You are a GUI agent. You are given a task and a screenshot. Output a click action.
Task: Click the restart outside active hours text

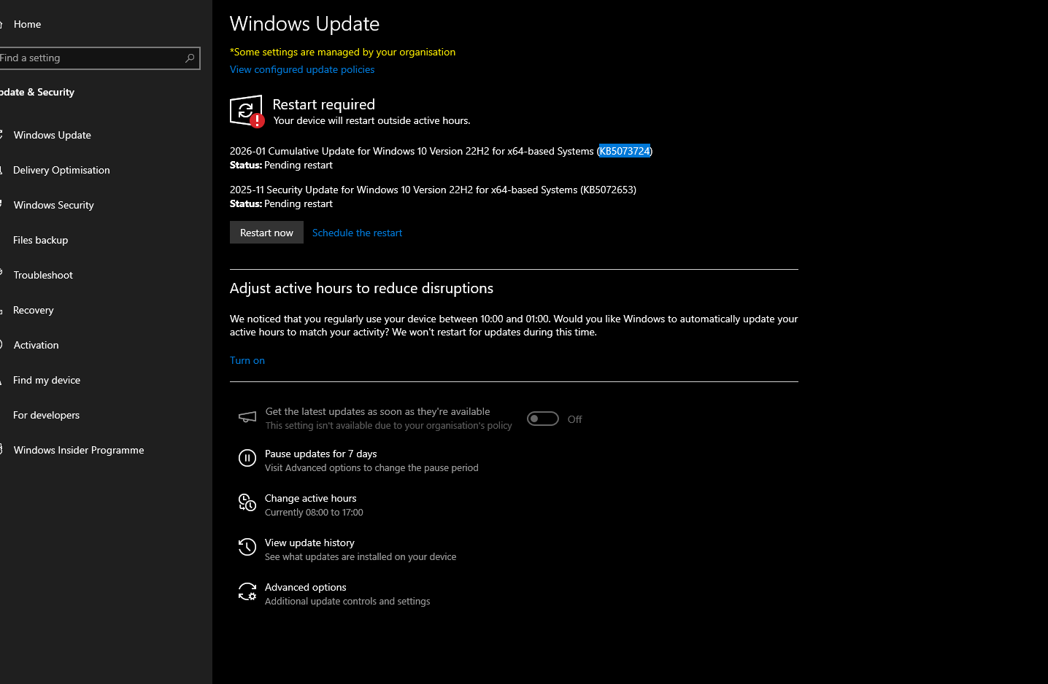(x=372, y=120)
